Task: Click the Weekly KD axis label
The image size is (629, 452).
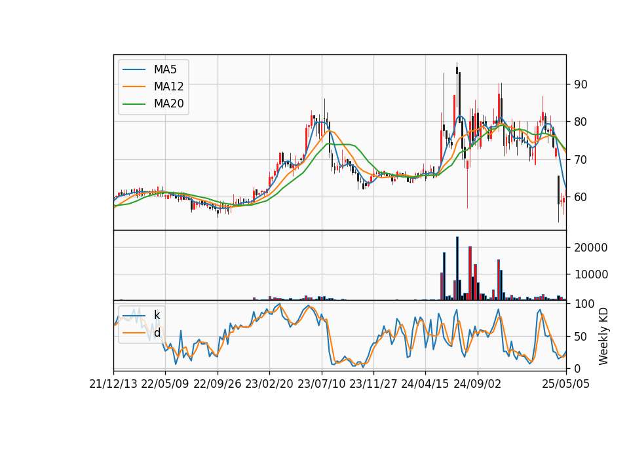Action: 603,336
